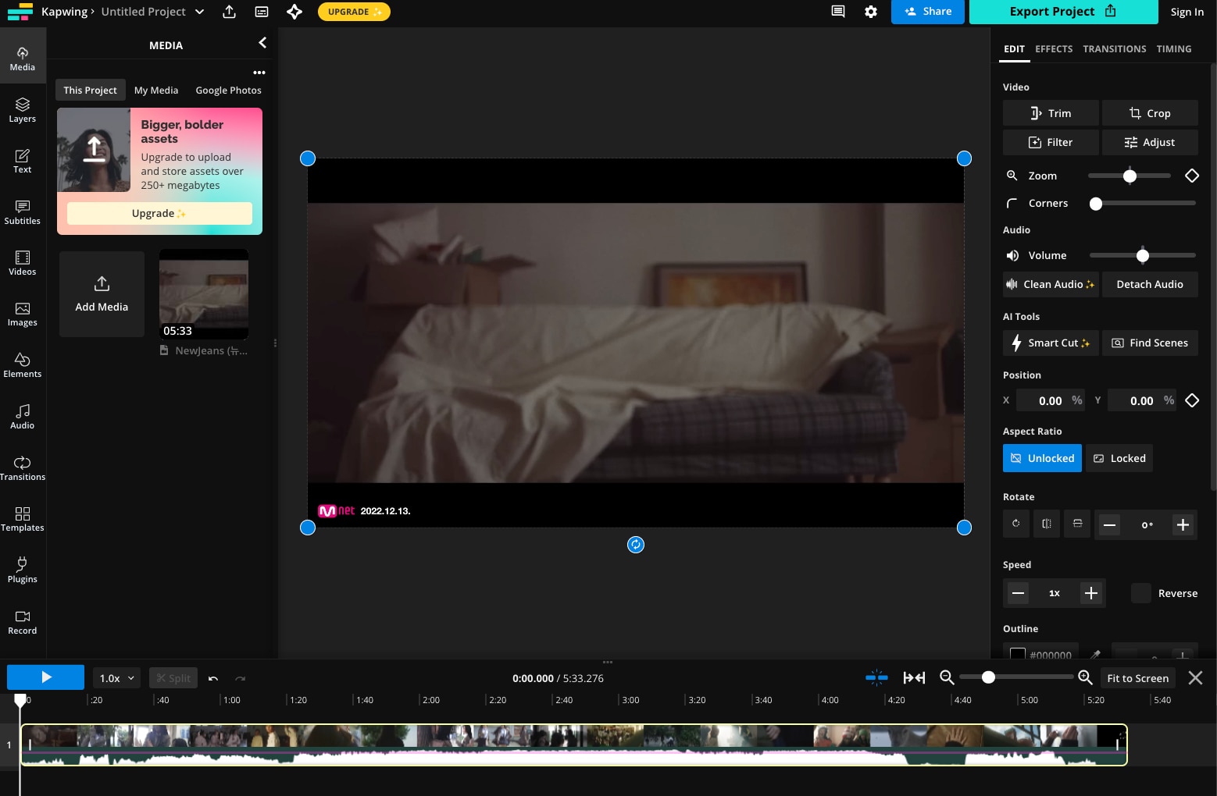
Task: Switch to the Effects tab
Action: [1054, 49]
